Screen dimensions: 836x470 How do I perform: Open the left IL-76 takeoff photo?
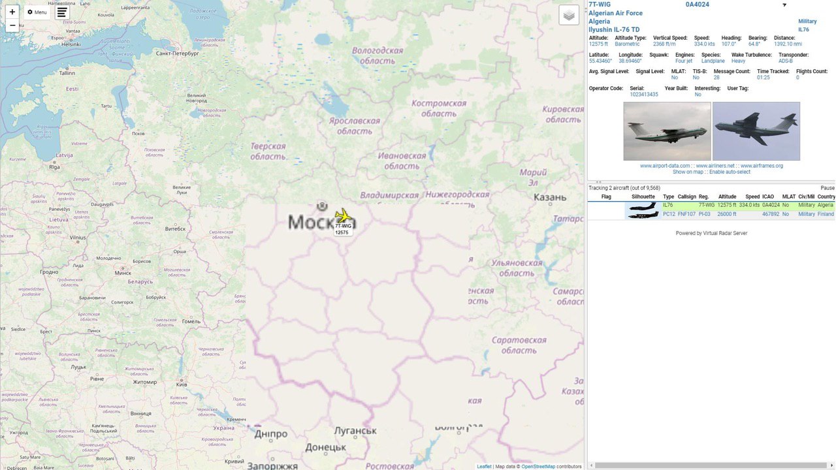coord(667,131)
